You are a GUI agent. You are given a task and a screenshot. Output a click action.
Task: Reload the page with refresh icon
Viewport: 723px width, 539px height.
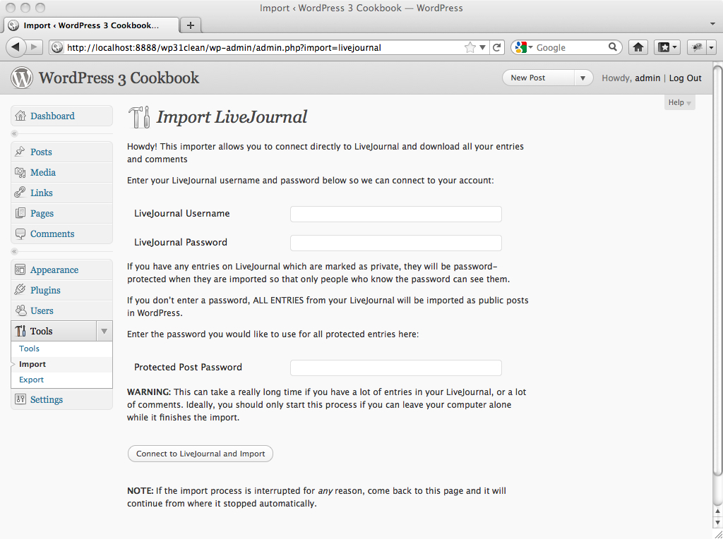tap(496, 47)
